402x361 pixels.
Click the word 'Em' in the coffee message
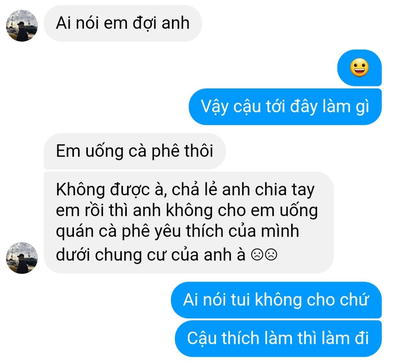click(x=68, y=151)
